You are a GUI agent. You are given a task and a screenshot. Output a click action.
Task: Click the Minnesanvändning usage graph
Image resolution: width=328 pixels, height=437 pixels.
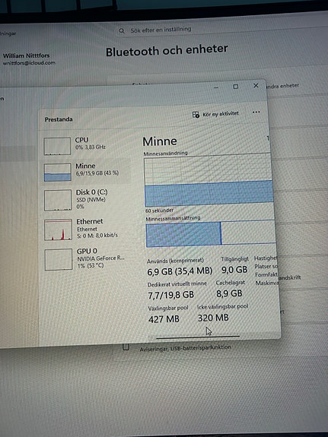pos(209,181)
